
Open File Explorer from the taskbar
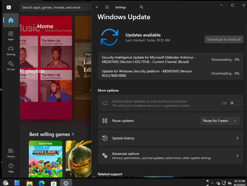coord(30,183)
